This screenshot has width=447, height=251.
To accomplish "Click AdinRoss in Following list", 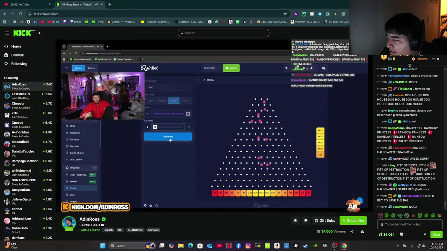I will (x=28, y=86).
